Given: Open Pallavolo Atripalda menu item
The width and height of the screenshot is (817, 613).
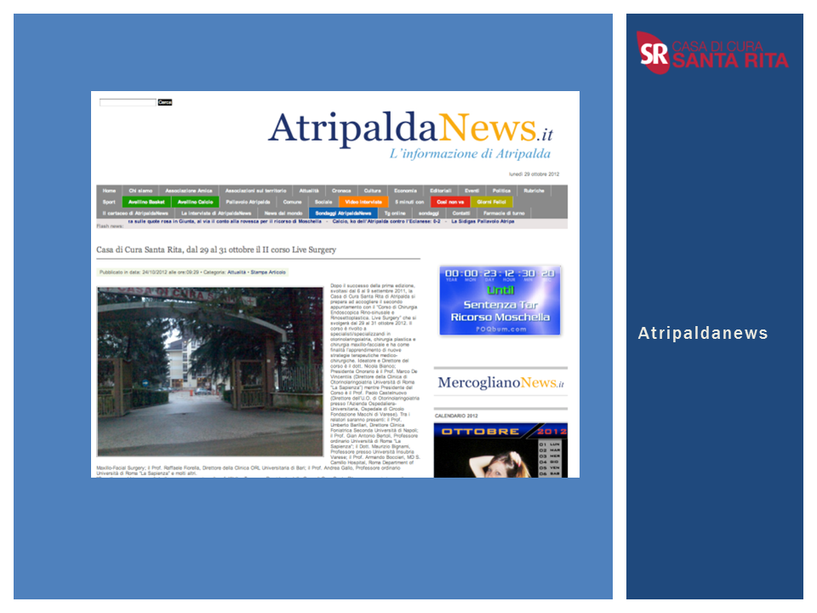Looking at the screenshot, I should pos(248,202).
